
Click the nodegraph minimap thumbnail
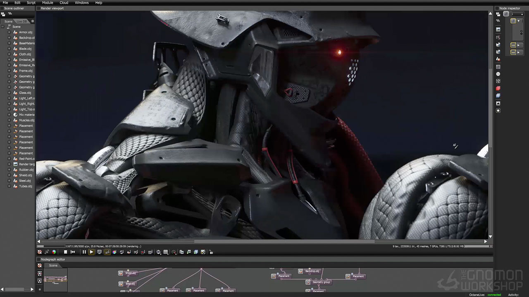point(55,280)
